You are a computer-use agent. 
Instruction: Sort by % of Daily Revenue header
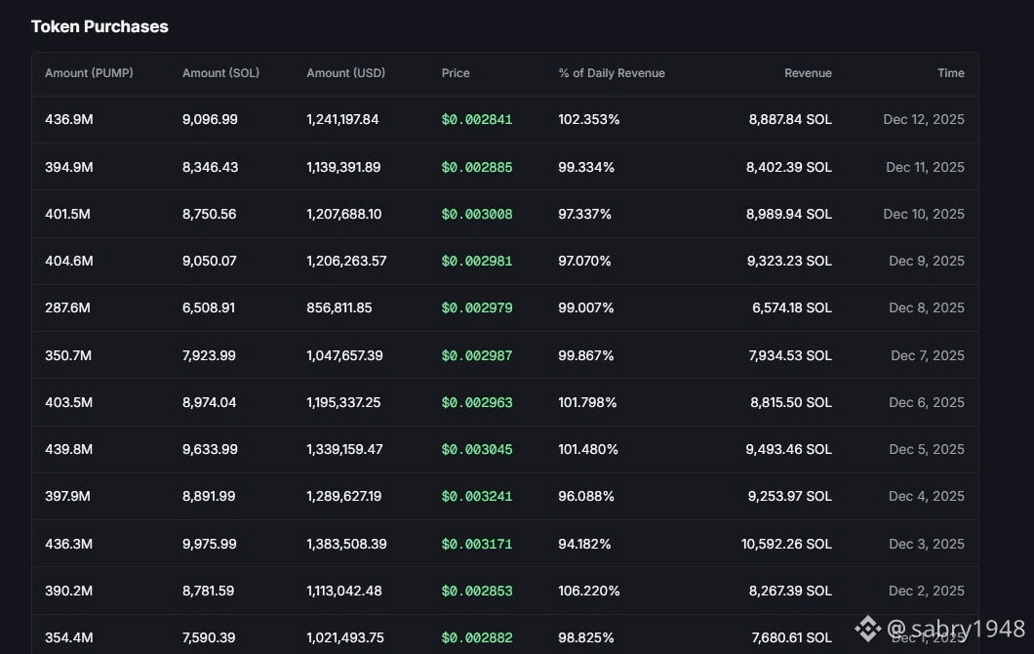click(612, 73)
